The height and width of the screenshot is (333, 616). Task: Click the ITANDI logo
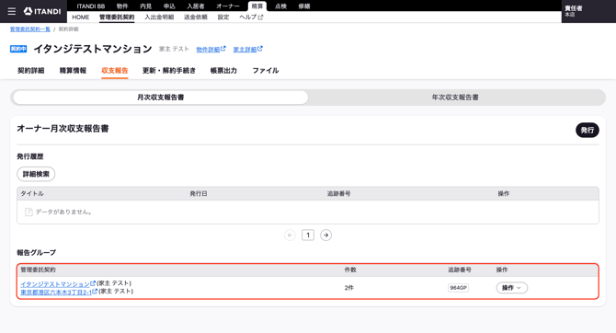[42, 11]
